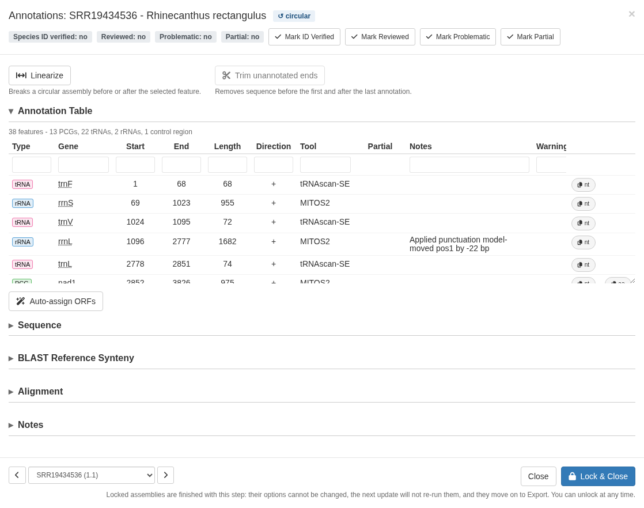The width and height of the screenshot is (644, 508).
Task: Click the Close button
Action: click(538, 476)
